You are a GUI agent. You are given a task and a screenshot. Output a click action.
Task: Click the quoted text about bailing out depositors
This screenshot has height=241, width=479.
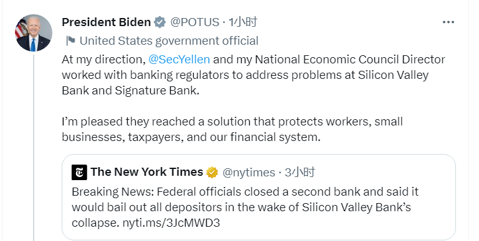[245, 207]
